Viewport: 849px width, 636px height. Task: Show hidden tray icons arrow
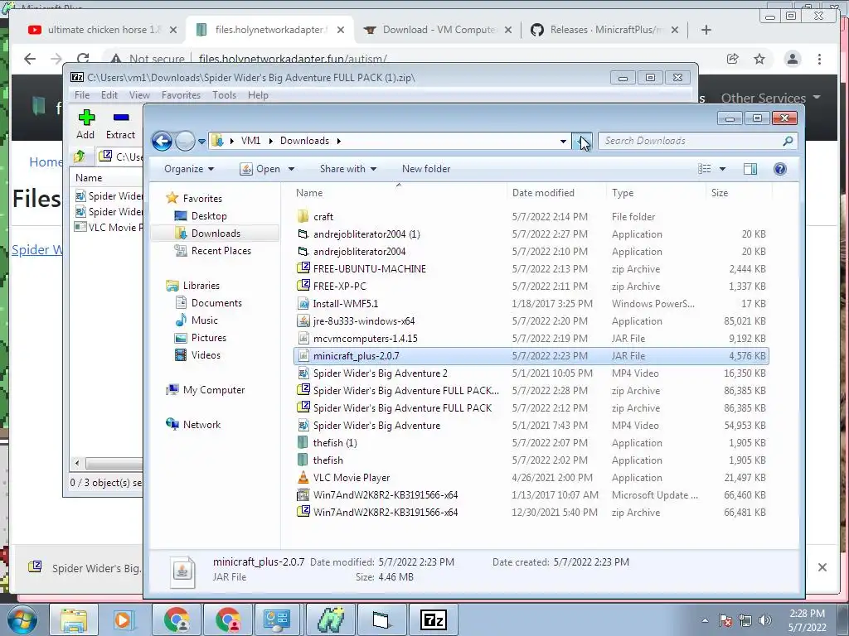pos(705,620)
